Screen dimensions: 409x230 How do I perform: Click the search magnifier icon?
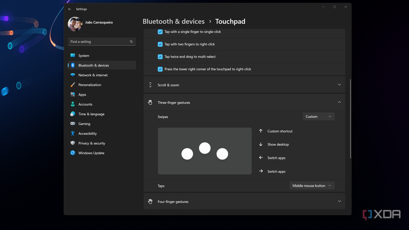pyautogui.click(x=131, y=42)
